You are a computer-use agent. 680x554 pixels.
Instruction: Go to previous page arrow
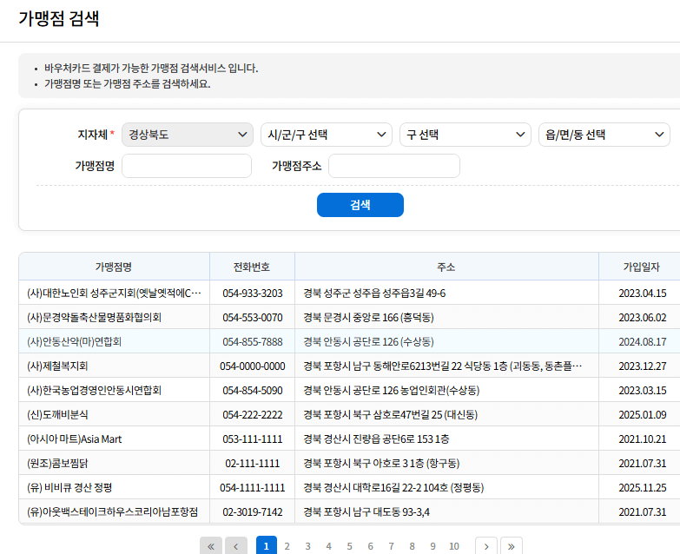pyautogui.click(x=236, y=546)
